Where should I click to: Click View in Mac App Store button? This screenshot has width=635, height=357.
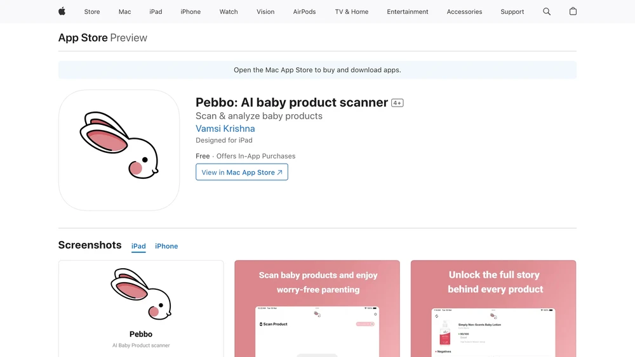tap(242, 172)
